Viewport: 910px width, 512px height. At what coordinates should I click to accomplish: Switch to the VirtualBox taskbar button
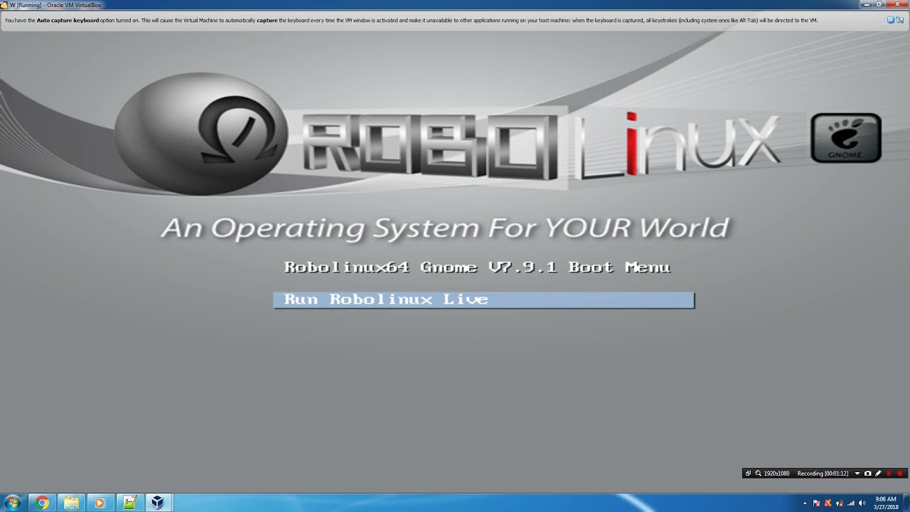click(158, 503)
